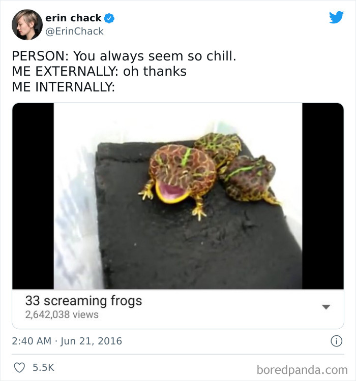Click the ME INTERNALLY line of tweet
The image size is (356, 381).
tap(63, 87)
